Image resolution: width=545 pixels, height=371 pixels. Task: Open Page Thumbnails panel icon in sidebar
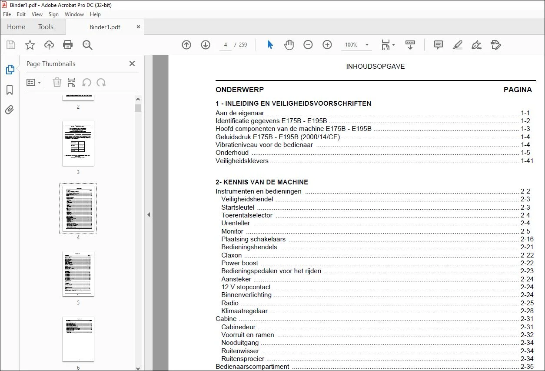10,70
